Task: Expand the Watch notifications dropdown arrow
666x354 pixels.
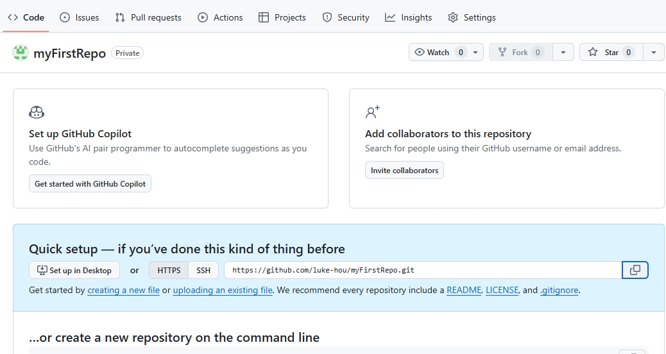Action: click(x=475, y=52)
